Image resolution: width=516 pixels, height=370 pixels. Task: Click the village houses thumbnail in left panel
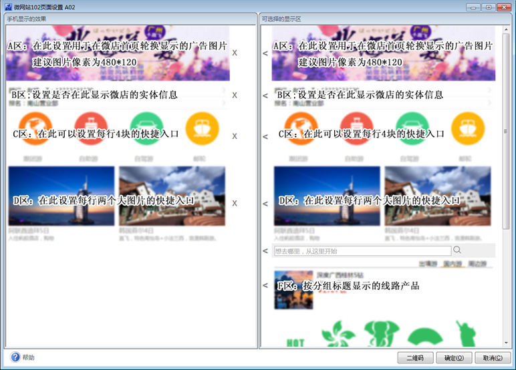[x=172, y=196]
